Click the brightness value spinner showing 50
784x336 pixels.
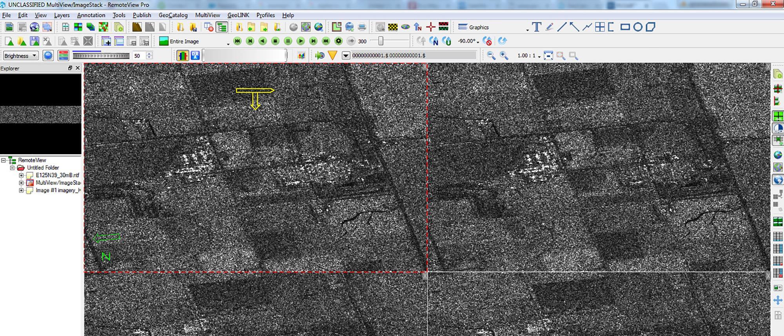pos(142,56)
